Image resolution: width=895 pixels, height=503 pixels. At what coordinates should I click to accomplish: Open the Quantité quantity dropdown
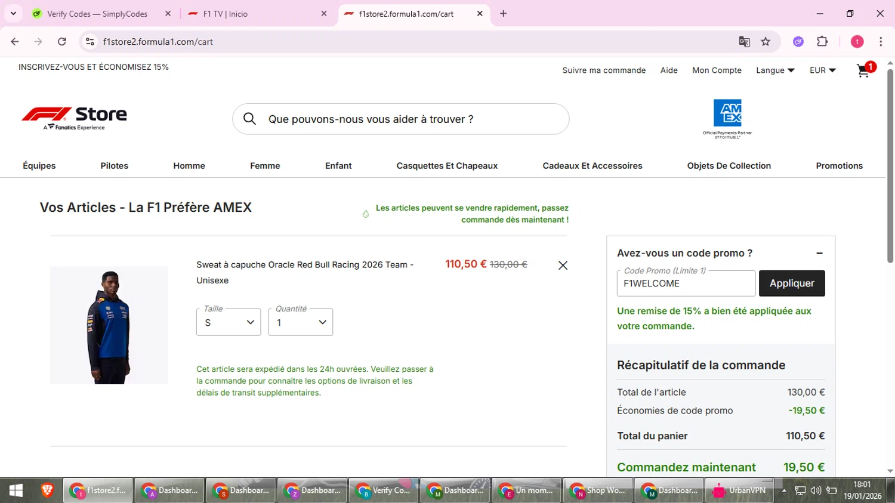(x=301, y=322)
